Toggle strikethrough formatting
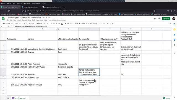Image resolution: width=177 pixels, height=100 pixels. (x=59, y=23)
